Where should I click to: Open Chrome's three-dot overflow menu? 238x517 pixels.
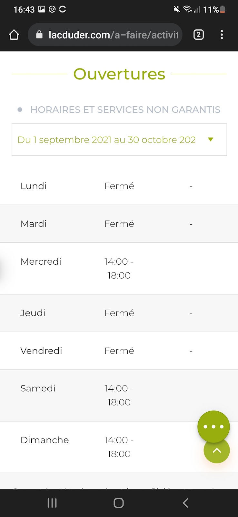[222, 35]
